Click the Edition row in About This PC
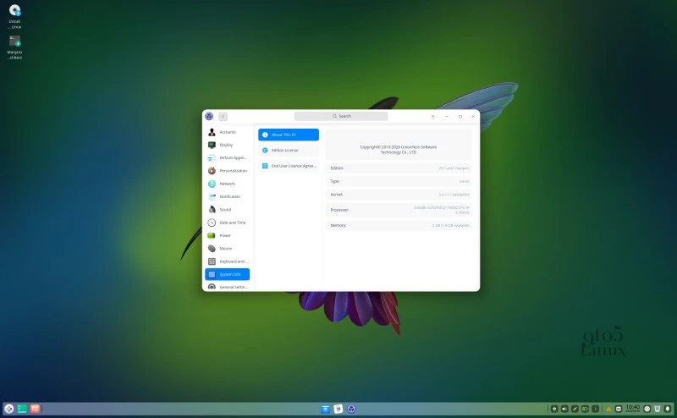This screenshot has width=677, height=418. pyautogui.click(x=399, y=168)
